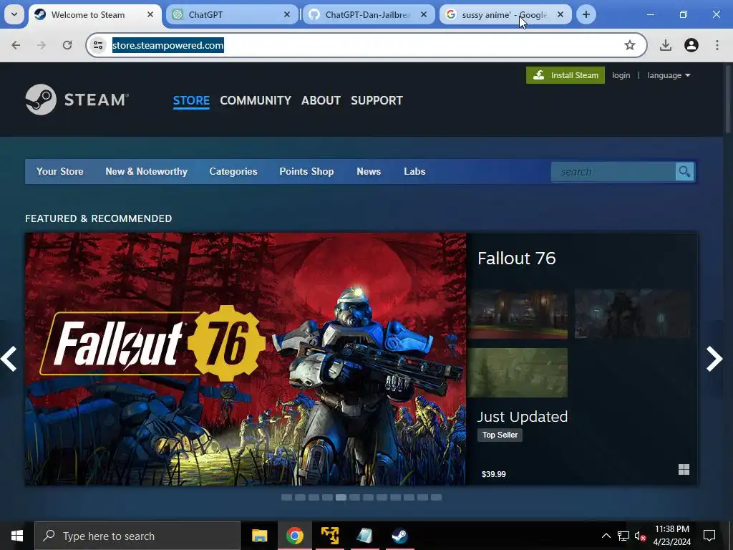Click Install Steam button
Viewport: 733px width, 550px height.
coord(565,75)
